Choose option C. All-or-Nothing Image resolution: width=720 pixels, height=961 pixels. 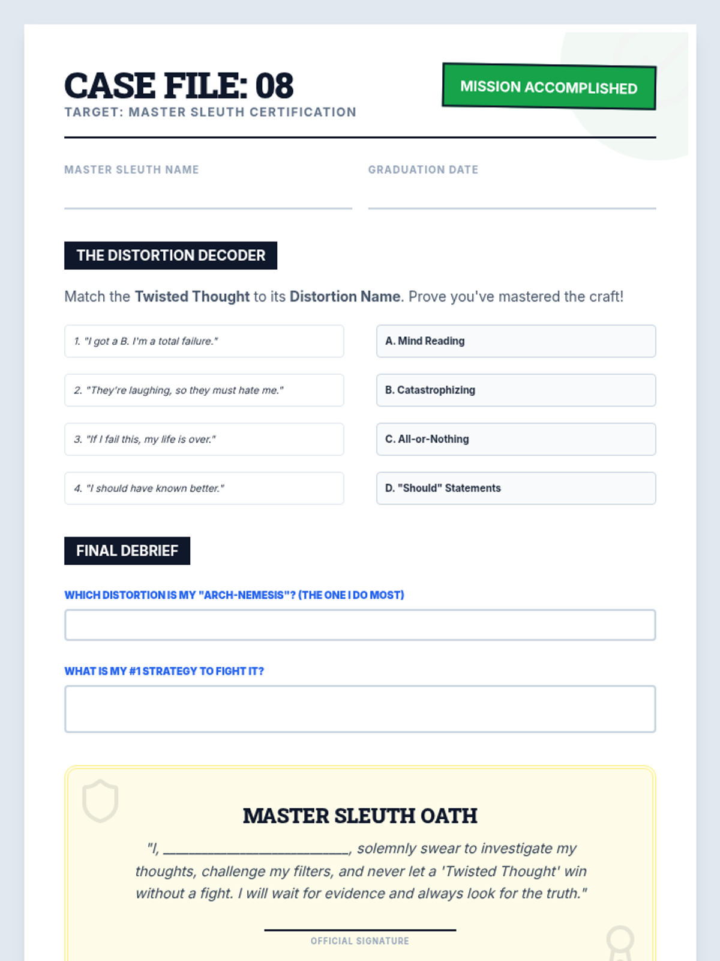pyautogui.click(x=516, y=439)
